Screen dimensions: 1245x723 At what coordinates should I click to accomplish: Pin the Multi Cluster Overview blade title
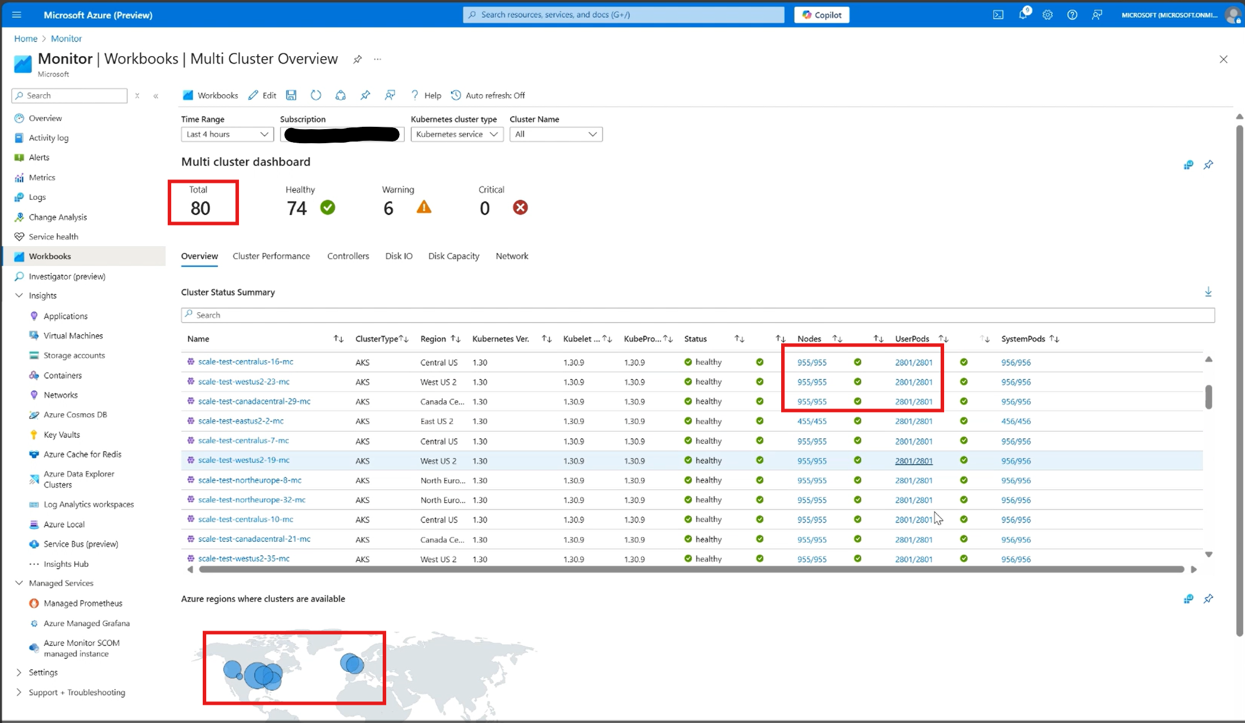point(358,59)
